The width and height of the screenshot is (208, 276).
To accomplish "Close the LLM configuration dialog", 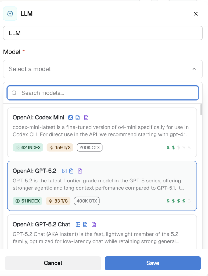I will coord(196,13).
